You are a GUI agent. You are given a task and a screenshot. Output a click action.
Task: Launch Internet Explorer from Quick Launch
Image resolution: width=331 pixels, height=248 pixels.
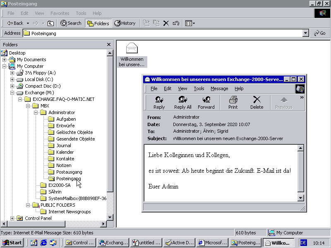[43, 243]
